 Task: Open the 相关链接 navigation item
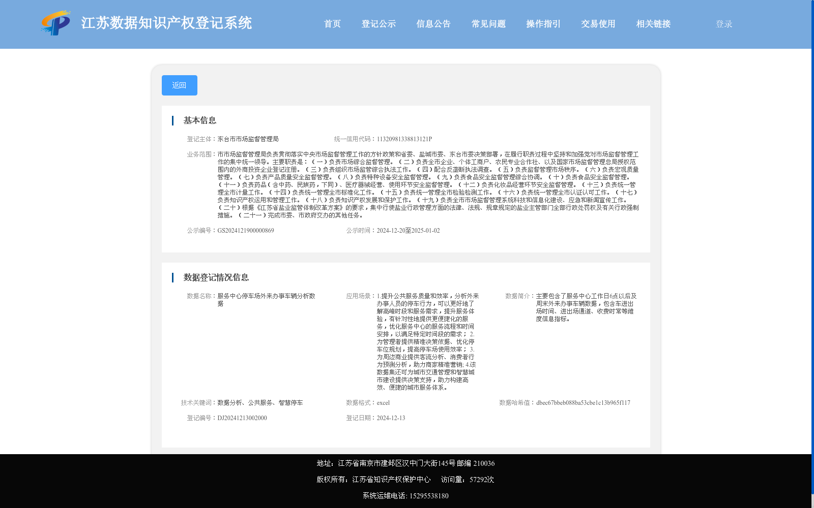(653, 24)
